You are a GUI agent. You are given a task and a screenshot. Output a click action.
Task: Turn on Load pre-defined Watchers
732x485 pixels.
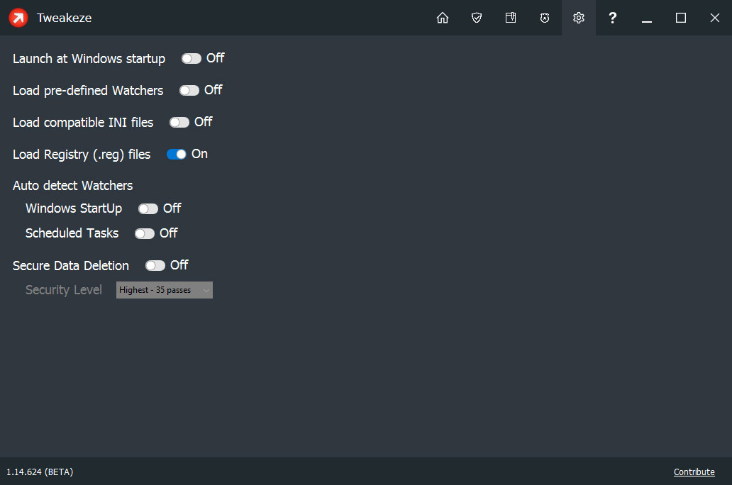[189, 90]
